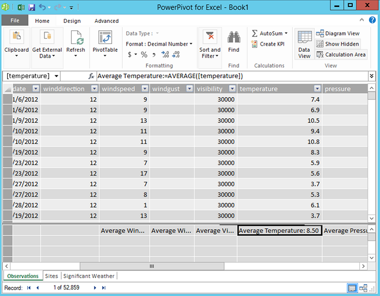
Task: Click the Create KPI icon
Action: pos(254,44)
